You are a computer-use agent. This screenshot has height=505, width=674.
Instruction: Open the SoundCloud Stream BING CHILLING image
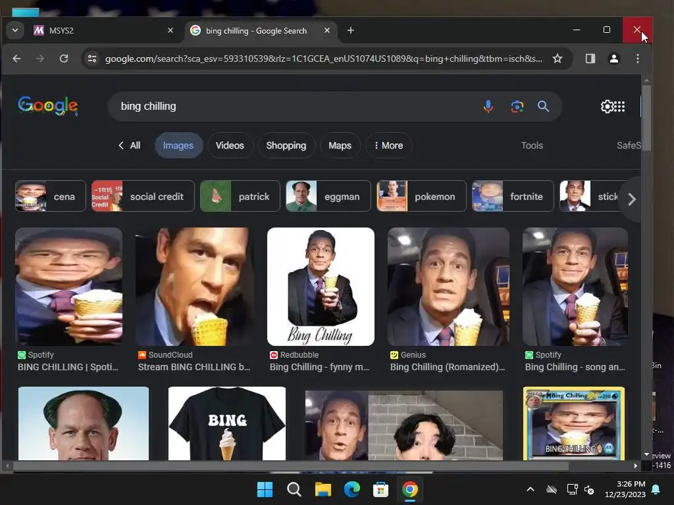pos(194,287)
